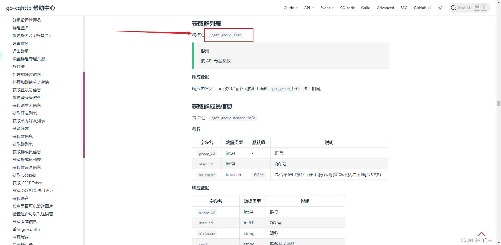Open 处理加好友请求 sidebar entry
This screenshot has height=245, width=501.
(x=27, y=74)
